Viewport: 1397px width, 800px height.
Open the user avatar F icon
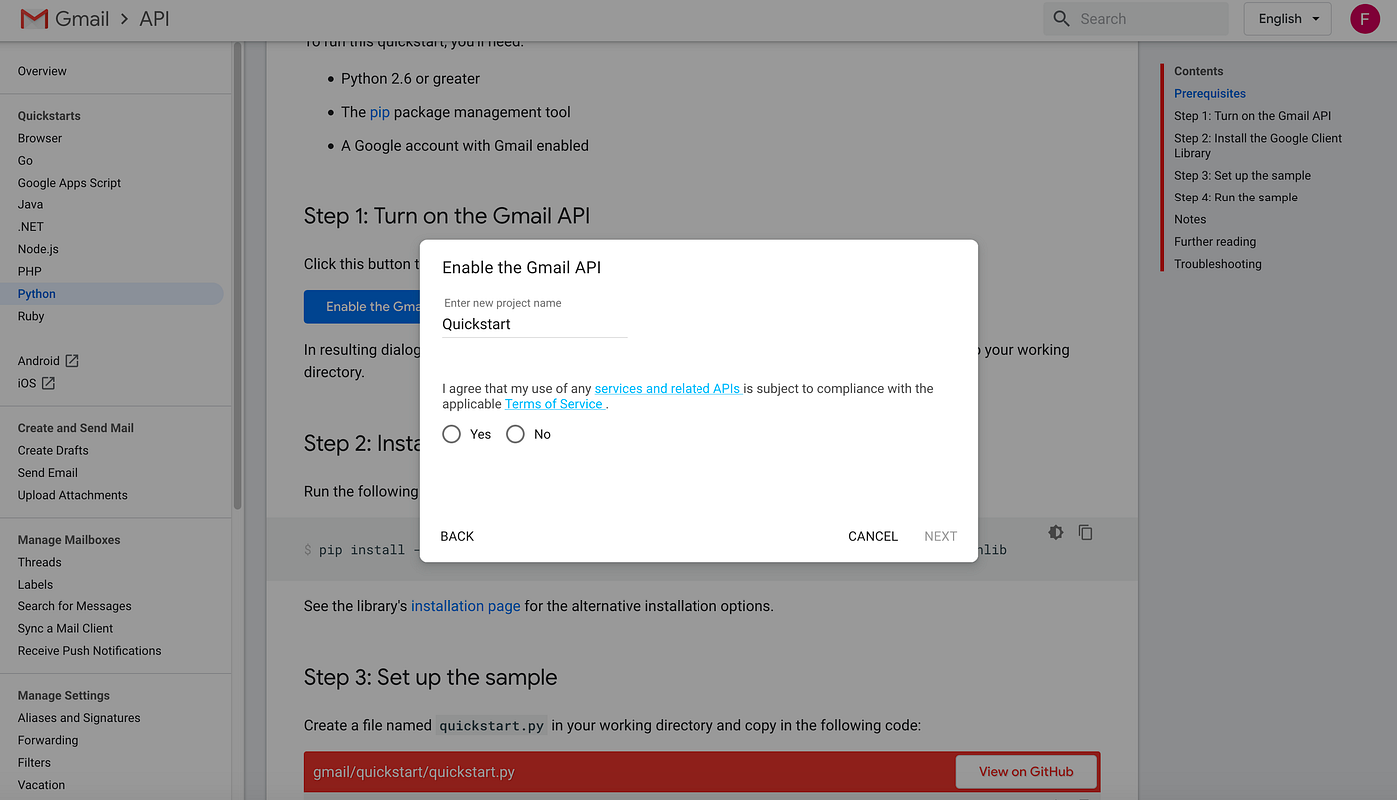[x=1365, y=19]
